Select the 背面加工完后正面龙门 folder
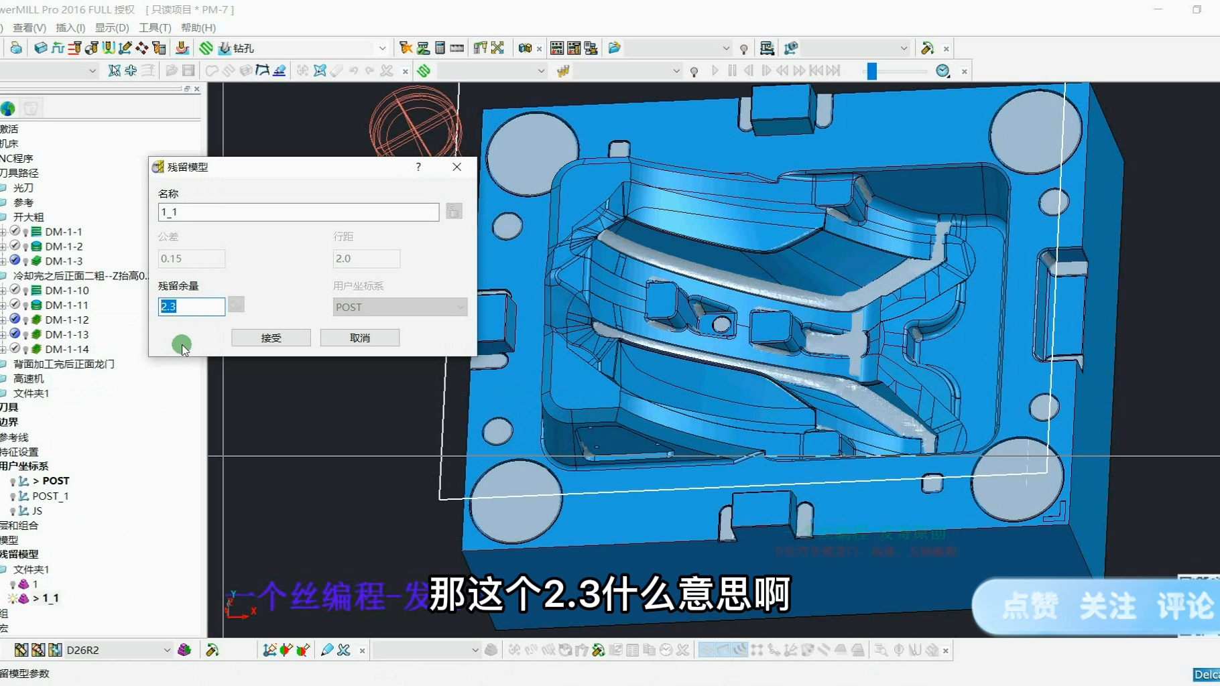Screen dimensions: 1220x686 click(x=64, y=364)
